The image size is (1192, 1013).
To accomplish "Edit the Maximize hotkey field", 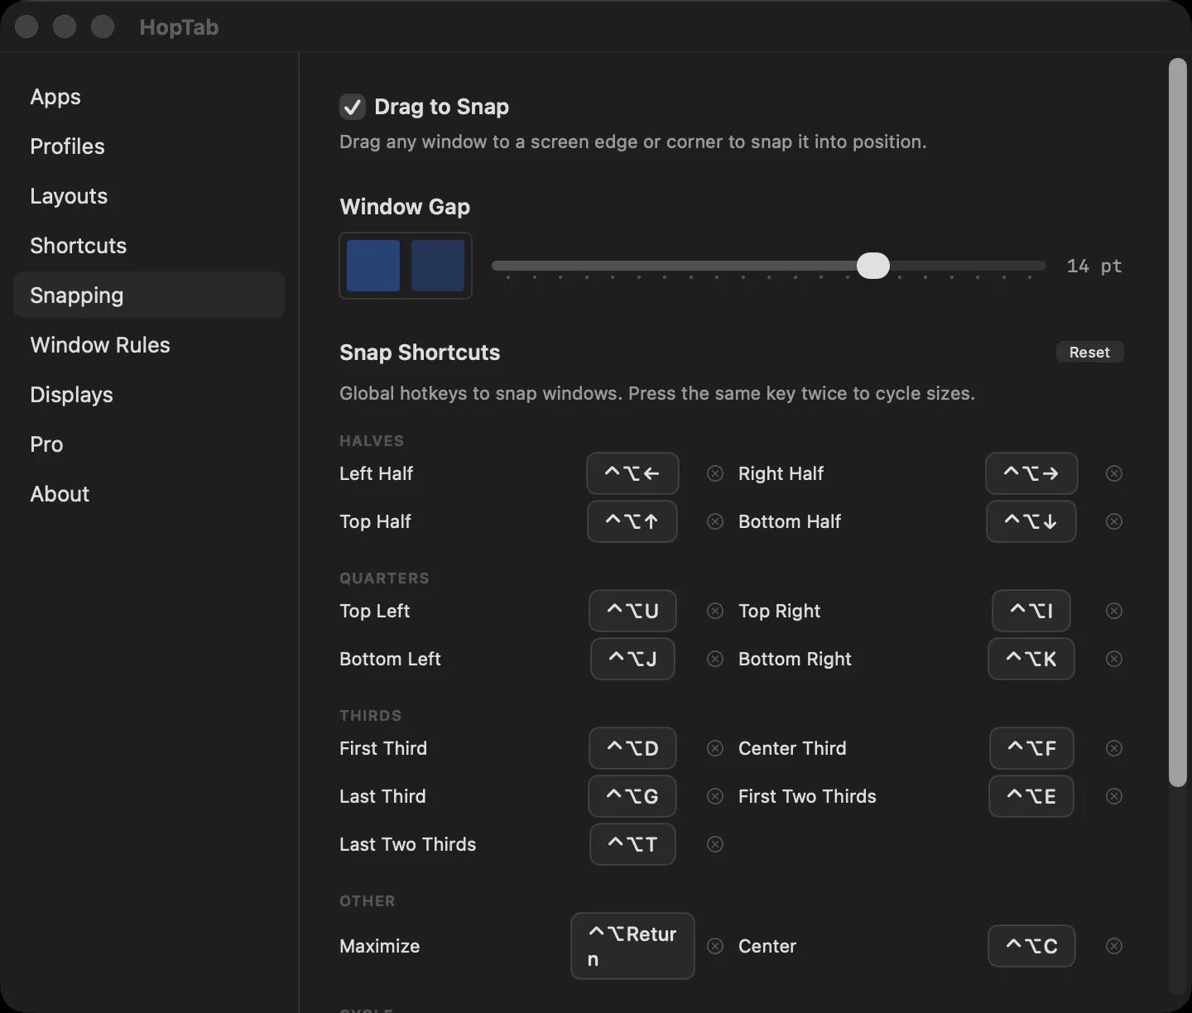I will pos(632,946).
